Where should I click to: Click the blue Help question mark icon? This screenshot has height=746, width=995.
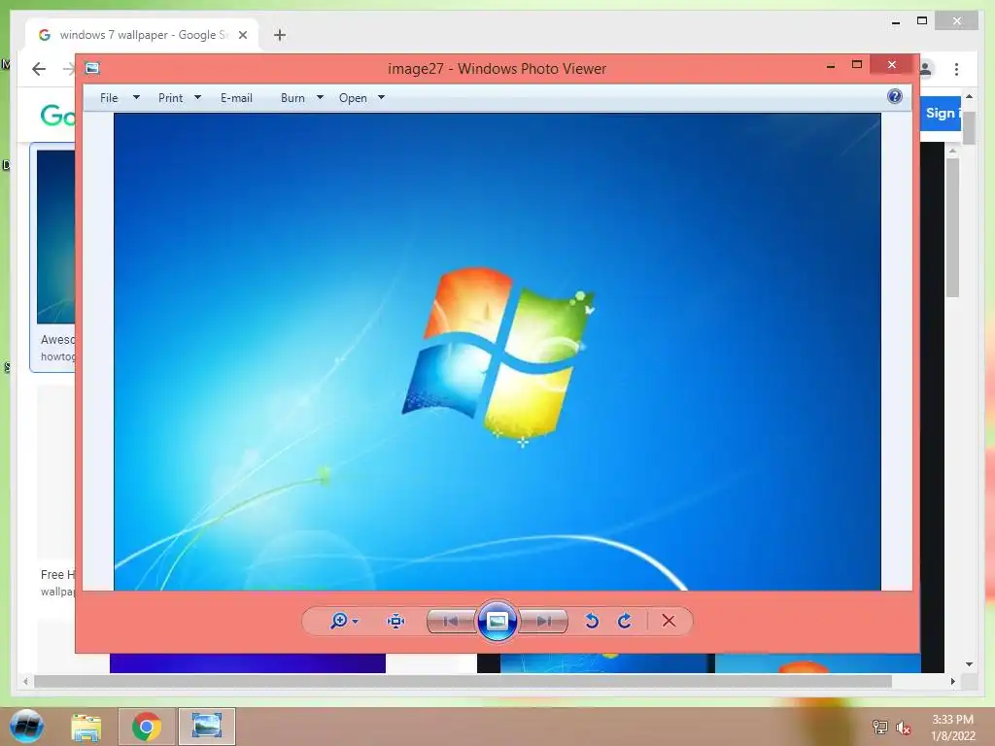[x=895, y=96]
